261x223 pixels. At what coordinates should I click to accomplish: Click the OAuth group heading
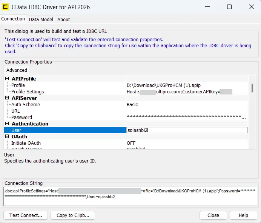coord(19,136)
